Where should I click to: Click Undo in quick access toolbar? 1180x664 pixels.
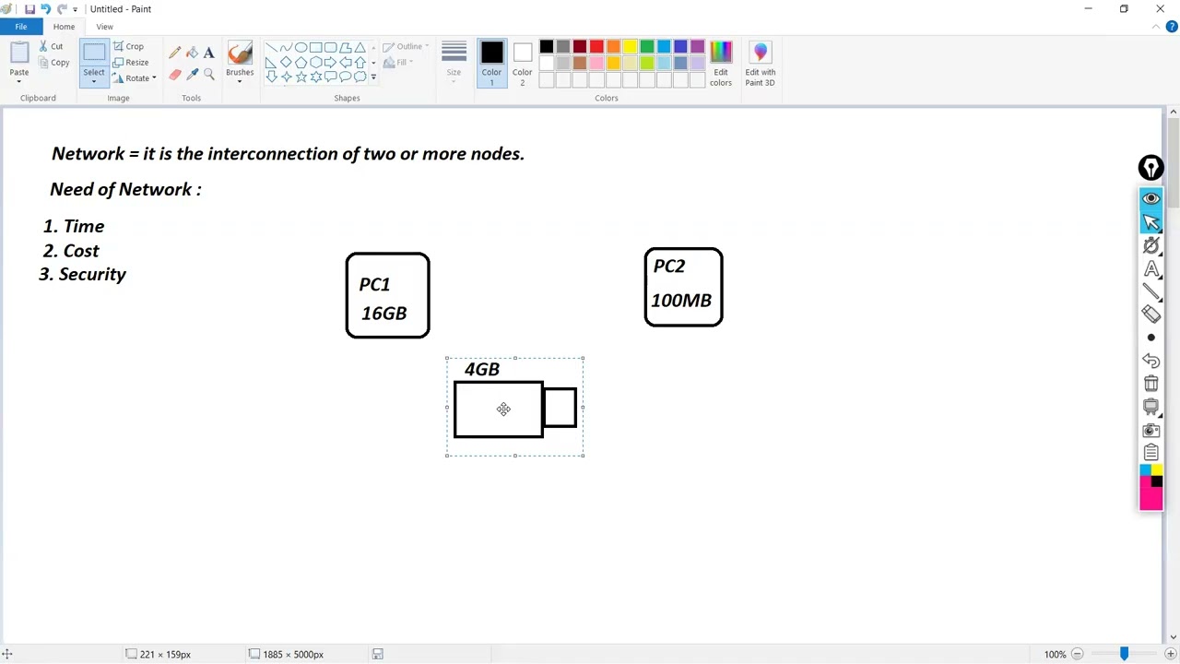coord(45,9)
